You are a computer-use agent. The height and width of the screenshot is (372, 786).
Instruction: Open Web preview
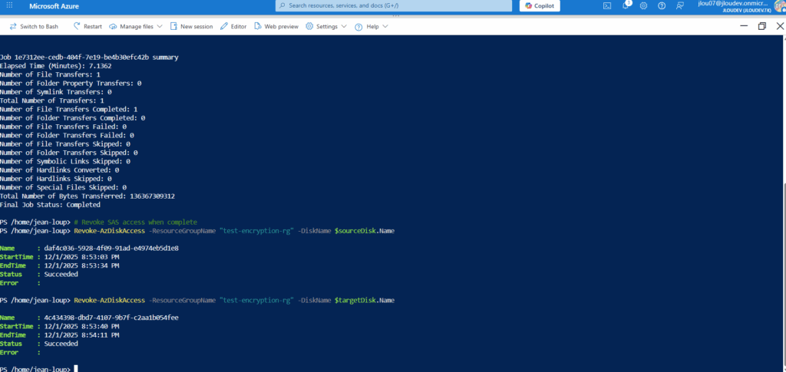tap(276, 26)
